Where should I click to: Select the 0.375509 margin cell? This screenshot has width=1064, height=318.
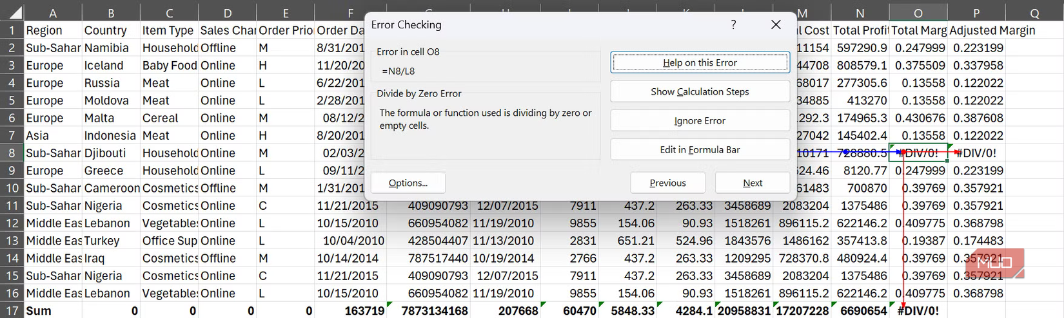tap(918, 65)
